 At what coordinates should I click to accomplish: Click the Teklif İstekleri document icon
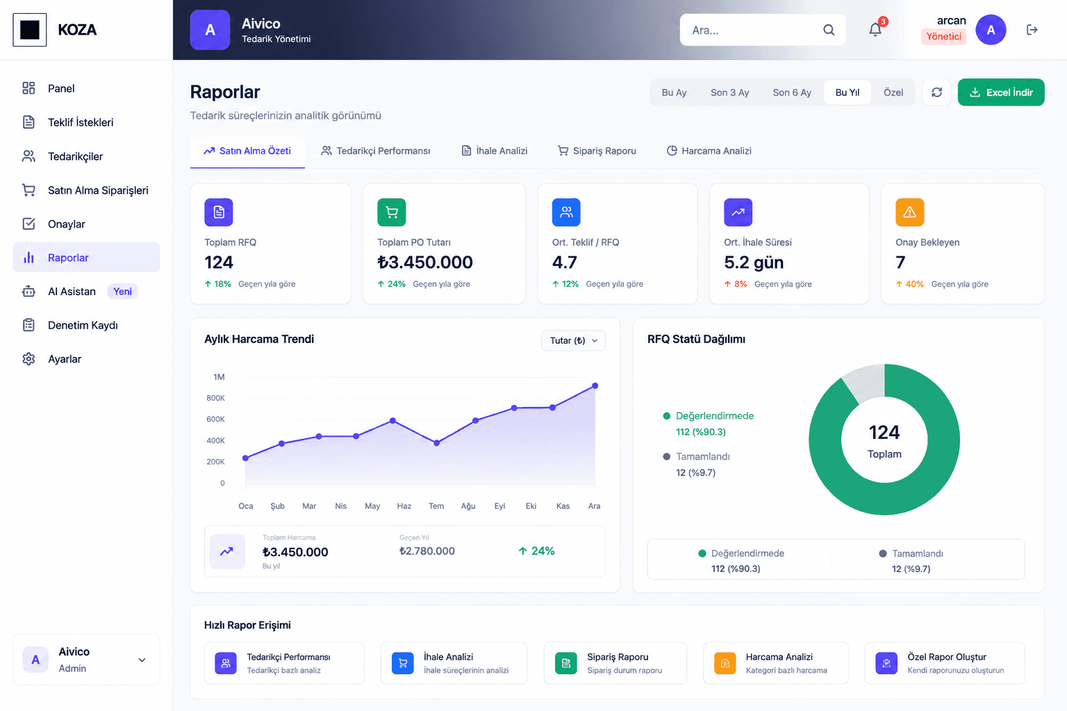coord(28,122)
